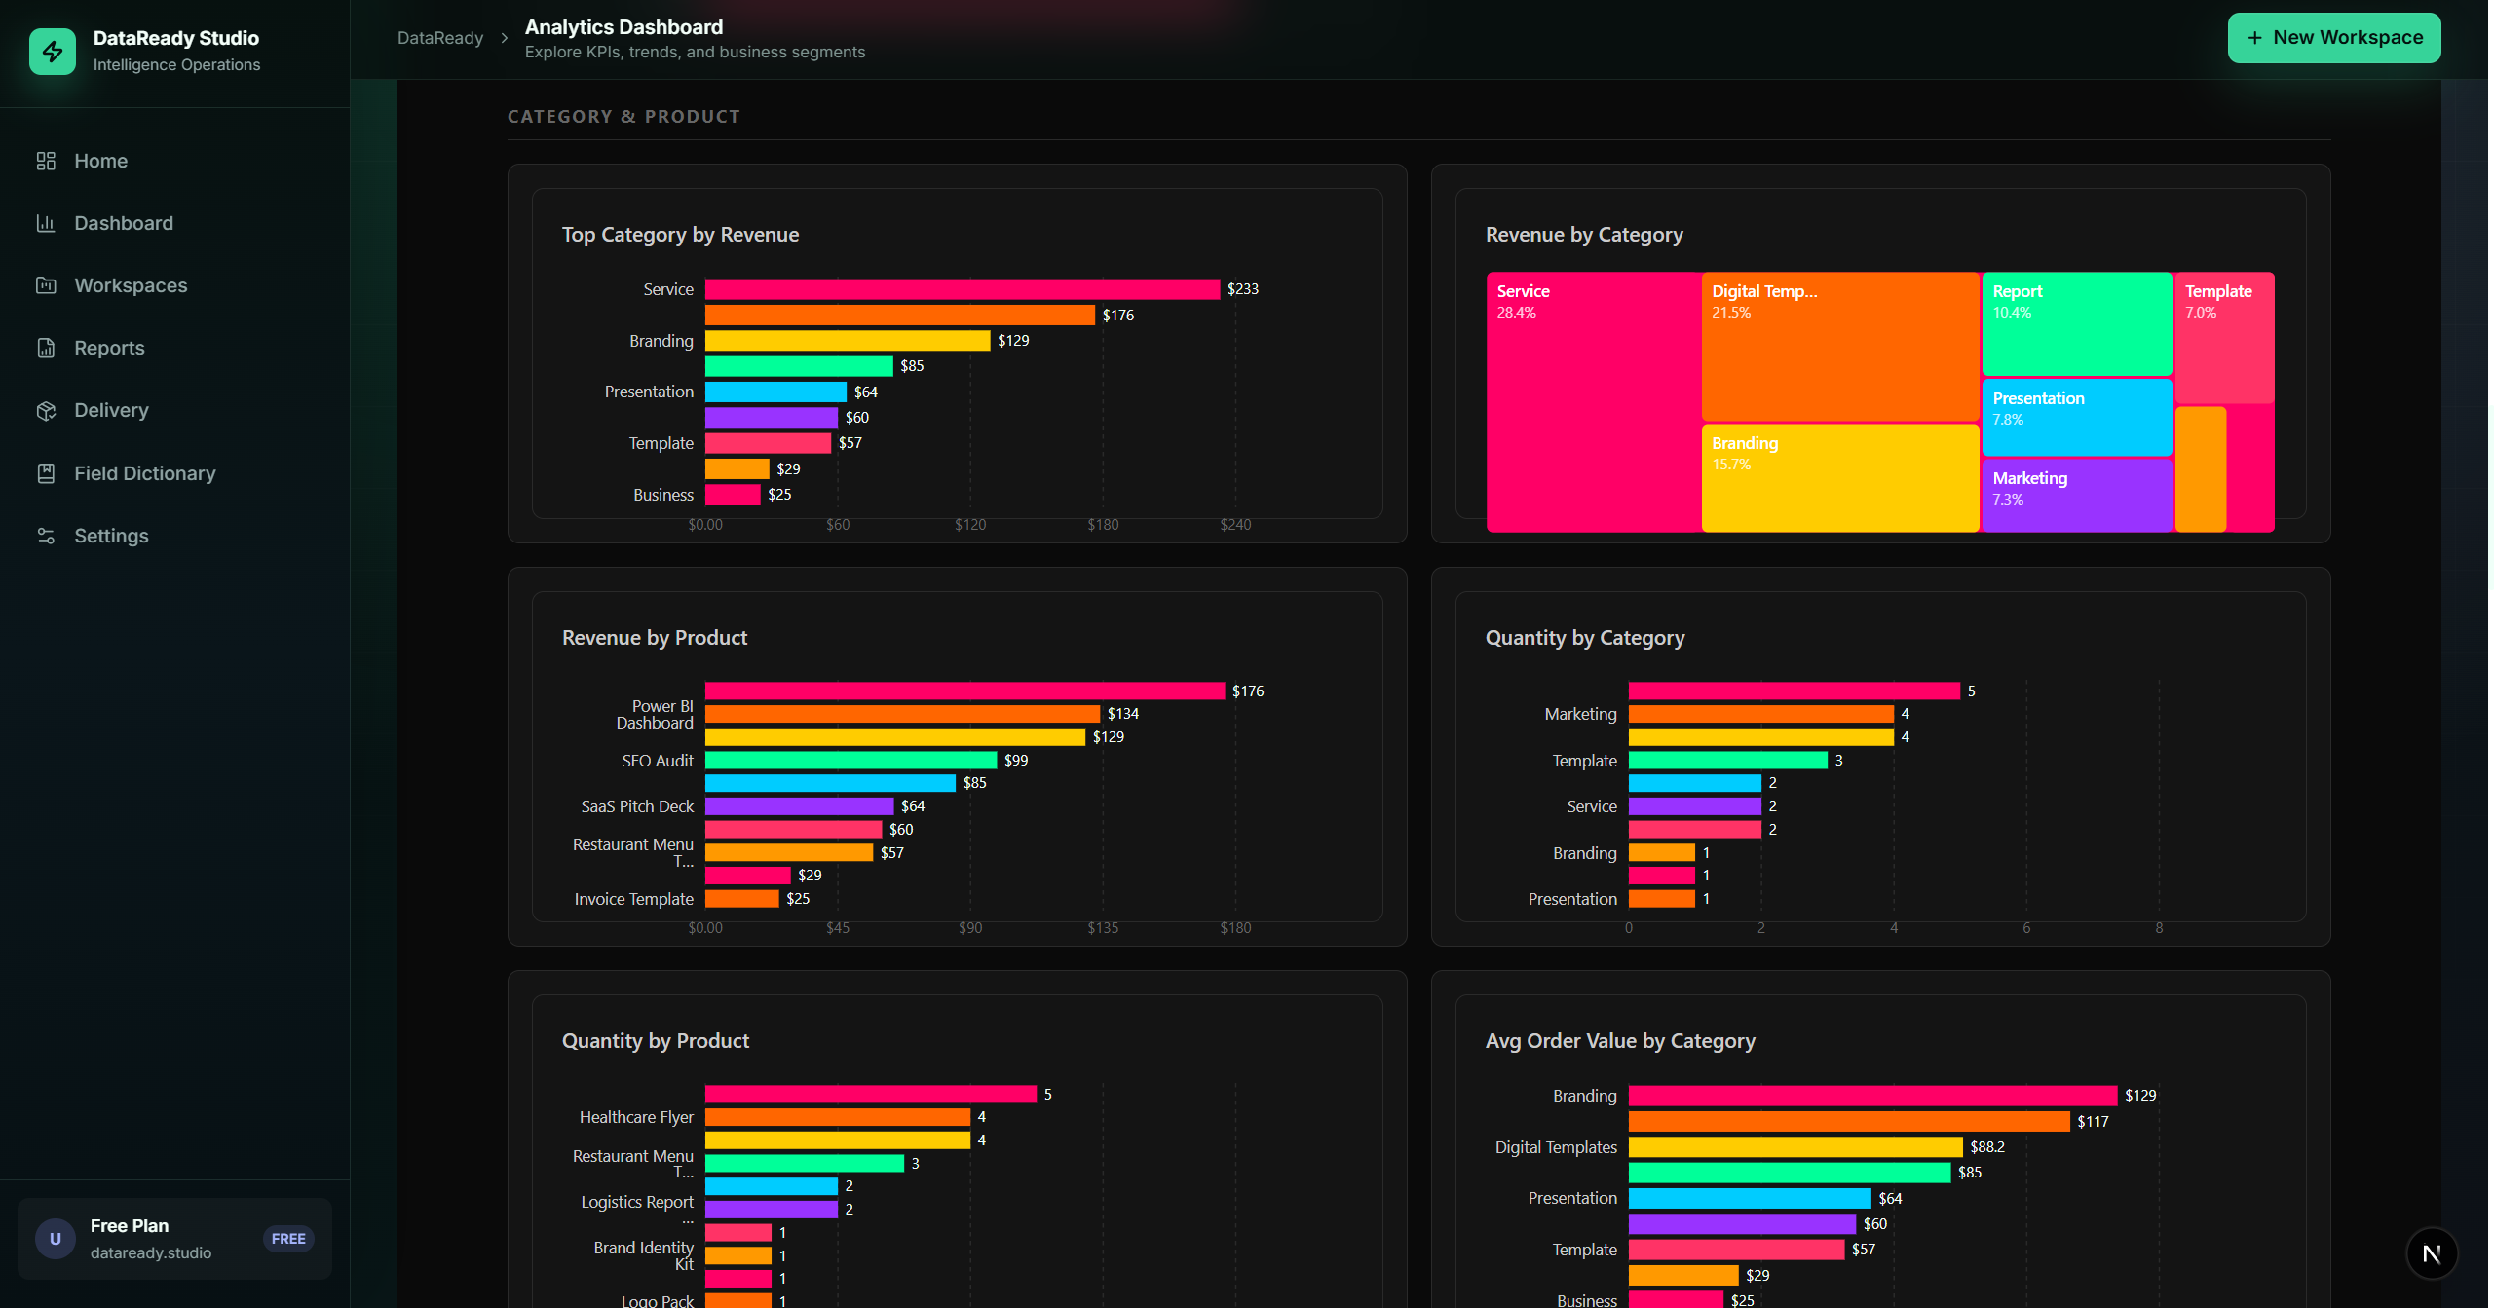
Task: Click the "Revenue by Category" title
Action: pyautogui.click(x=1584, y=235)
